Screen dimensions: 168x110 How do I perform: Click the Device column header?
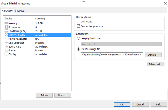click(8, 19)
